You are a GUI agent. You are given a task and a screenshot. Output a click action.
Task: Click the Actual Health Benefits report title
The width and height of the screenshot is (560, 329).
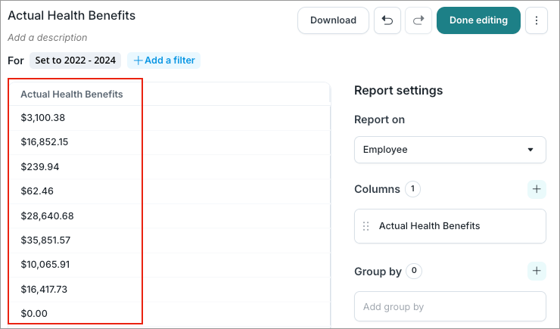(71, 16)
